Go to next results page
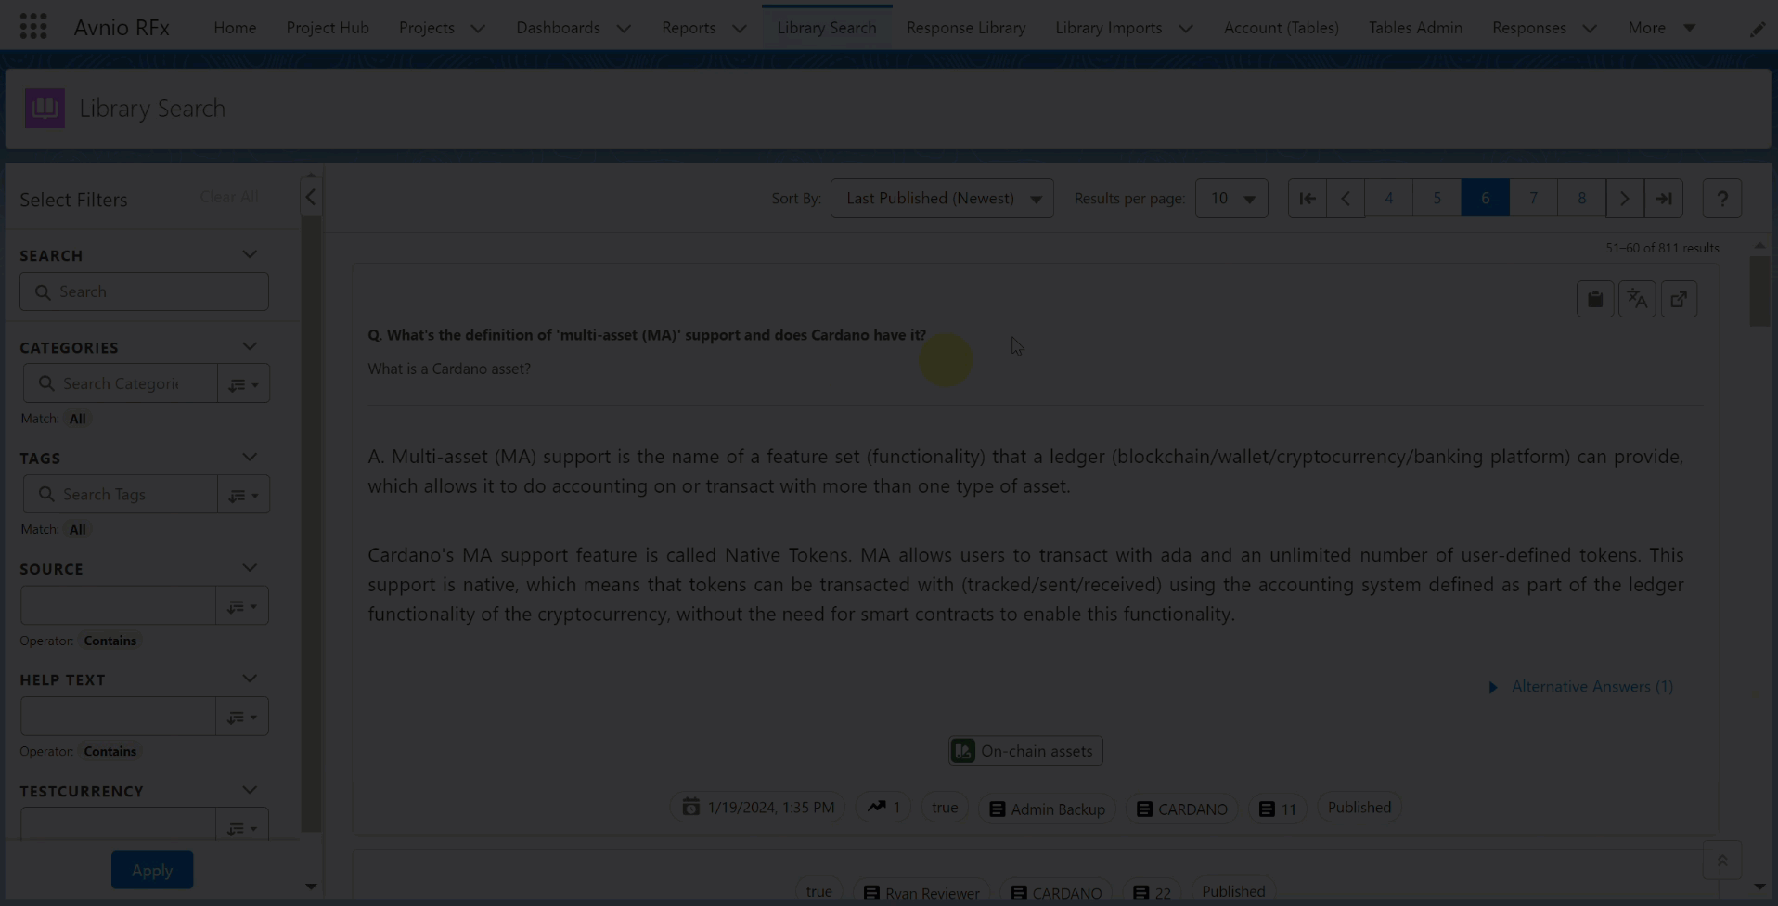The width and height of the screenshot is (1778, 906). pos(1625,198)
